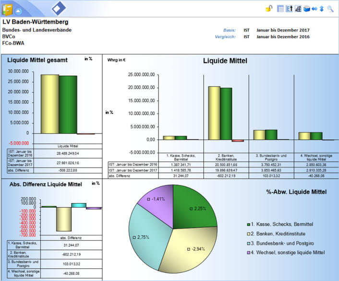Click the 'E' with up-arrow toolbar icon

pyautogui.click(x=289, y=8)
